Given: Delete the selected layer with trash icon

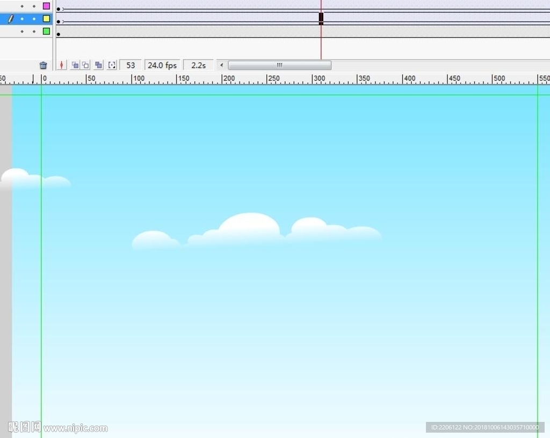Looking at the screenshot, I should coord(43,65).
